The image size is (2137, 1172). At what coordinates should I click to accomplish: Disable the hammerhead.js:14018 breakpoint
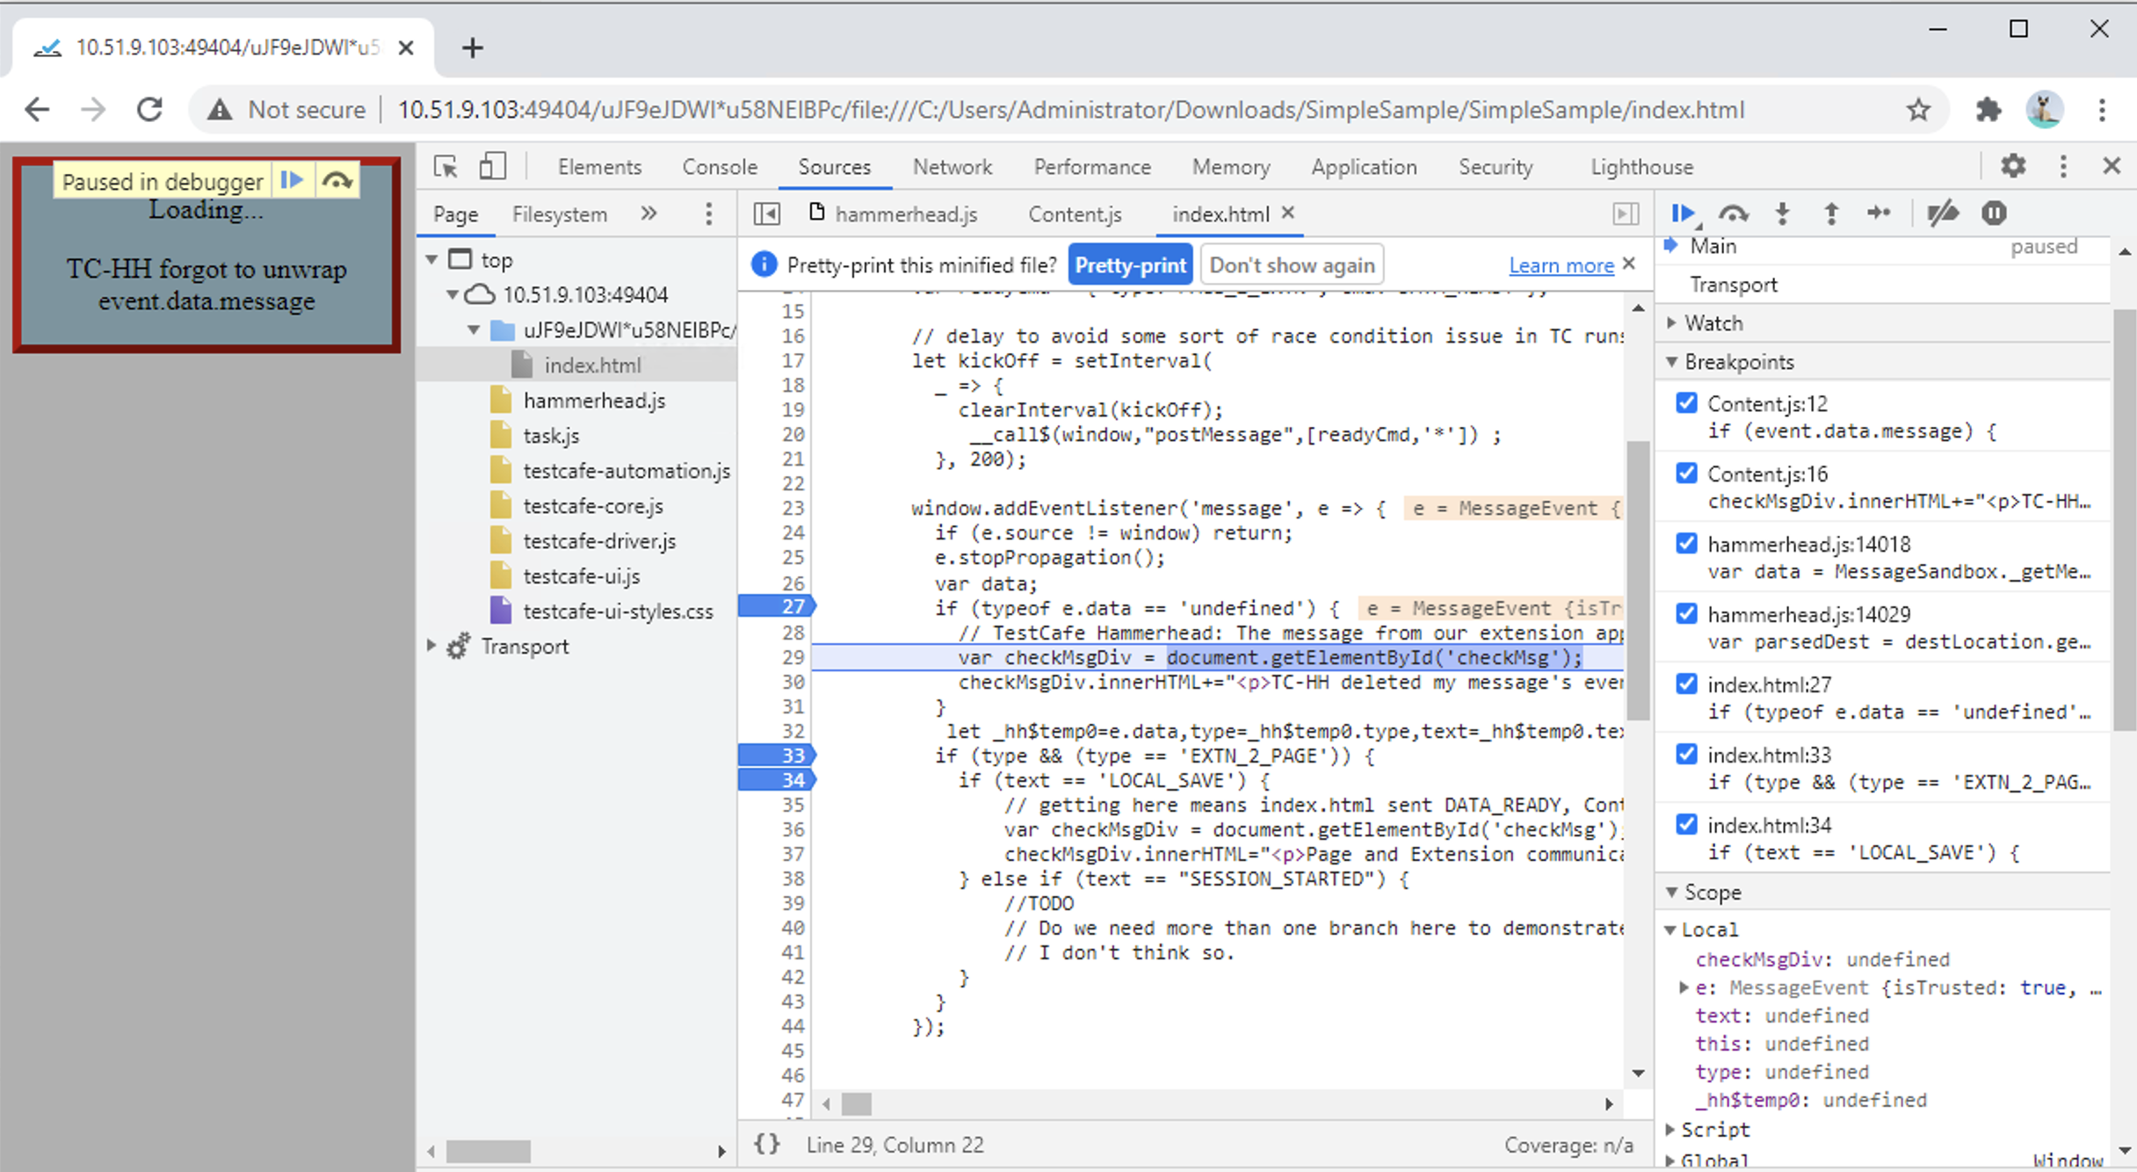tap(1686, 543)
